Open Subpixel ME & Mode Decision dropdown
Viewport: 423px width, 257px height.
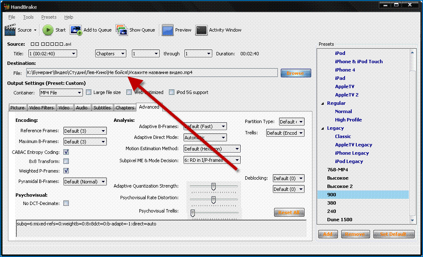pos(212,160)
